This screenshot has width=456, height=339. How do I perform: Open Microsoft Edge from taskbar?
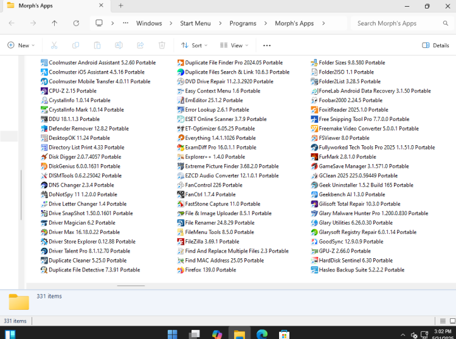[262, 334]
